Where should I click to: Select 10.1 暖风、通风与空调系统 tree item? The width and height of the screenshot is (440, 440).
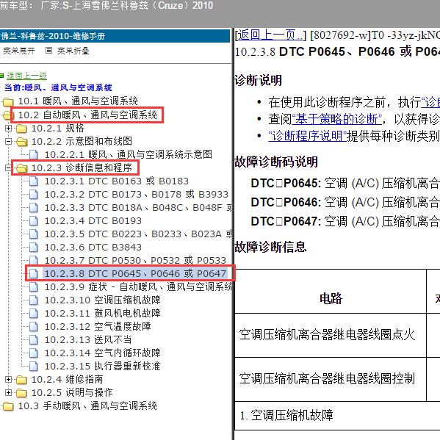[x=78, y=101]
